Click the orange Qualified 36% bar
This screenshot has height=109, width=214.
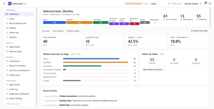[x=79, y=23]
